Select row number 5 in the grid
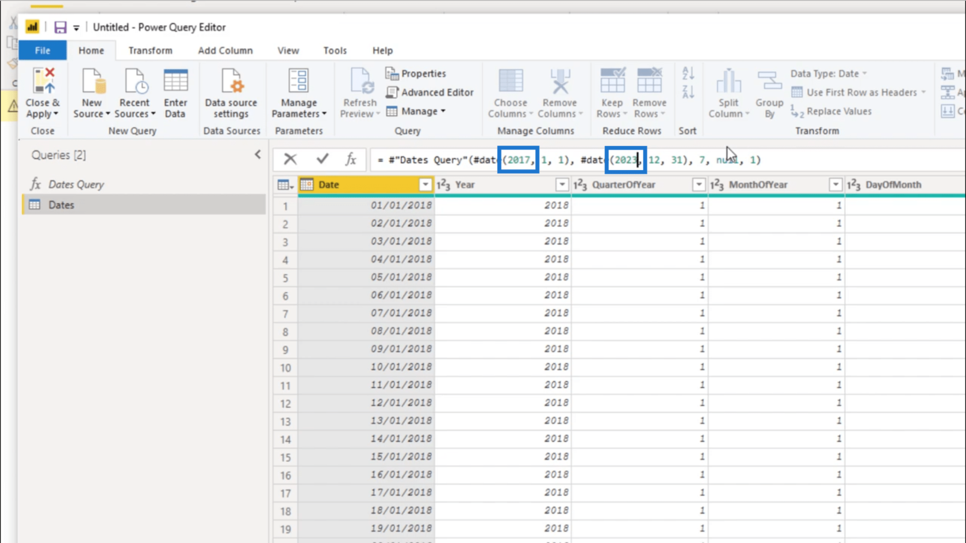Image resolution: width=966 pixels, height=543 pixels. click(x=285, y=278)
